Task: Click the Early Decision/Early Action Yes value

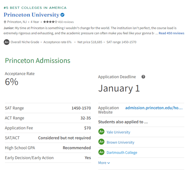Action: pos(88,158)
